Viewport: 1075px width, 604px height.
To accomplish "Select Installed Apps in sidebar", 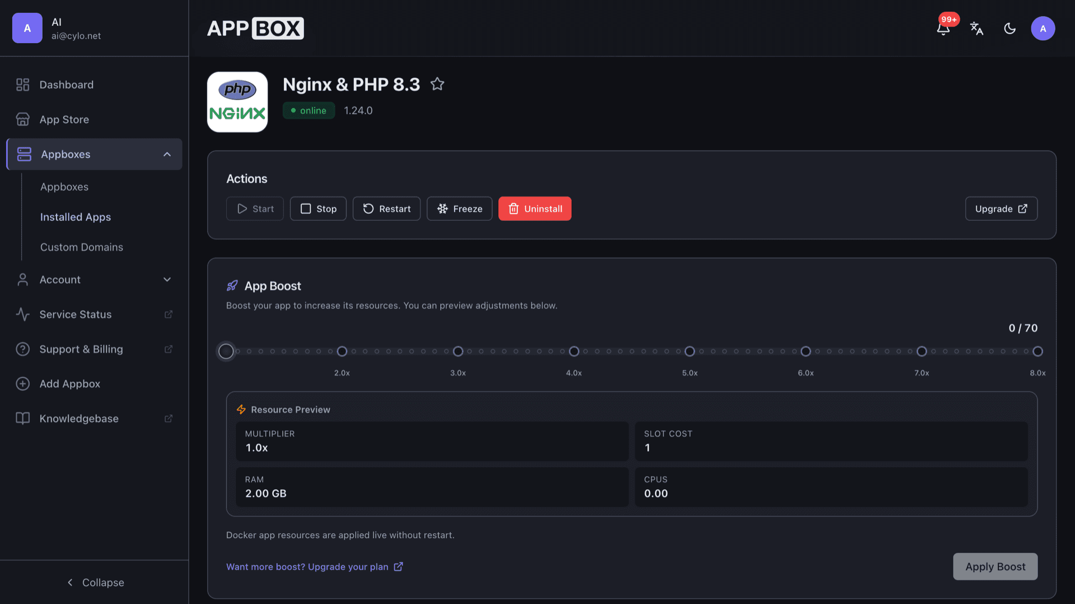I will tap(76, 217).
